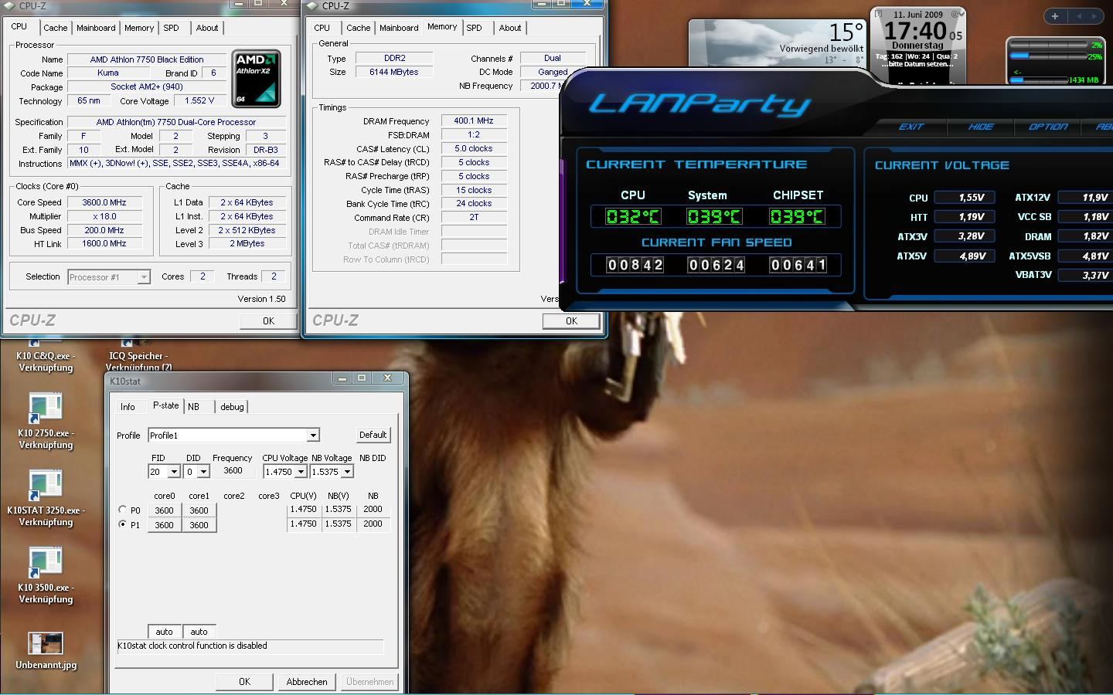Click the DRAM Frequency 400.1 MHz value

pyautogui.click(x=474, y=120)
